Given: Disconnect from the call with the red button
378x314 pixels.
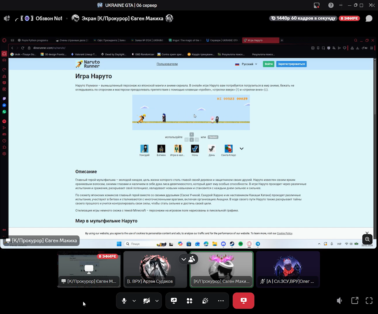Looking at the screenshot, I should tap(243, 301).
